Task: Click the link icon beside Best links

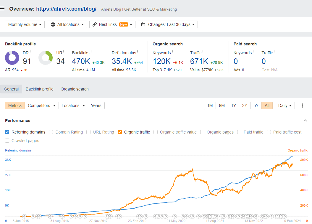Action: coord(95,24)
